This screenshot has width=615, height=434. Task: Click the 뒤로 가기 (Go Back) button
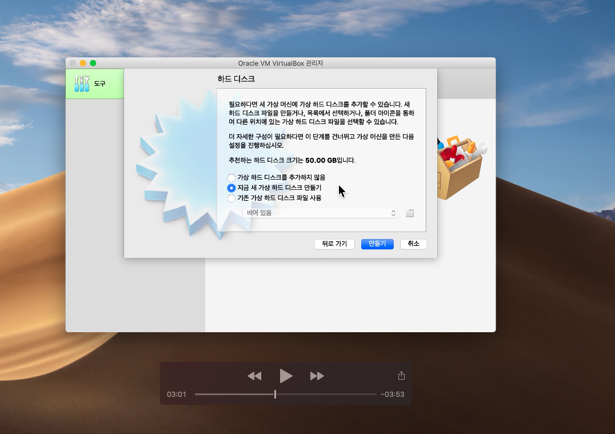(334, 244)
